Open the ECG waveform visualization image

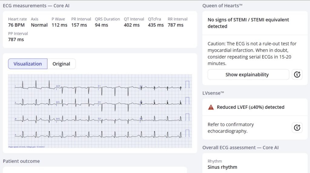click(x=100, y=111)
